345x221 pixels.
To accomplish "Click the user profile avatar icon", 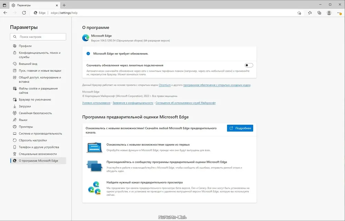I will (x=329, y=13).
